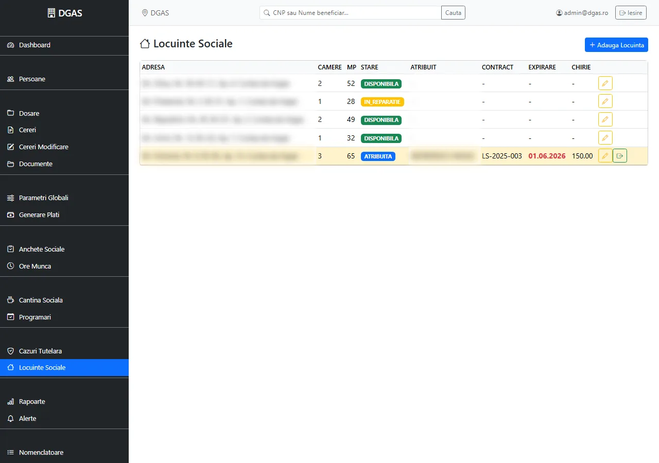Edit the 52 MP apartment with the pencil icon
The height and width of the screenshot is (463, 659).
pos(605,83)
